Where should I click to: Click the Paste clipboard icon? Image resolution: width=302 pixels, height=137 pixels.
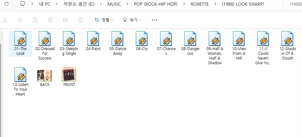35,20
